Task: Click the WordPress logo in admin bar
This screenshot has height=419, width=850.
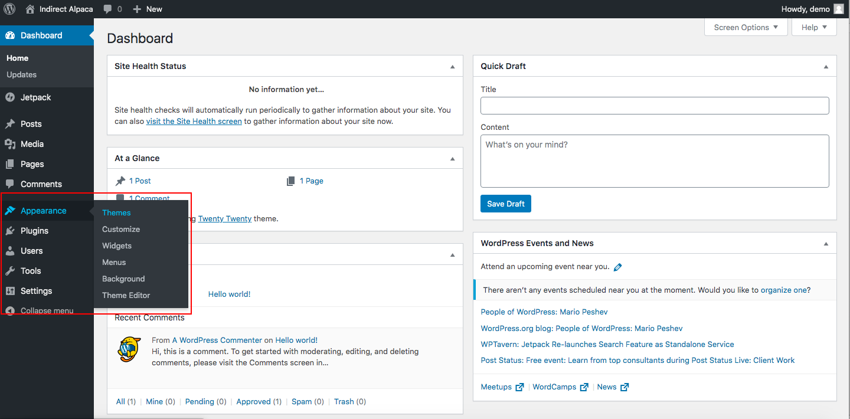Action: tap(9, 9)
